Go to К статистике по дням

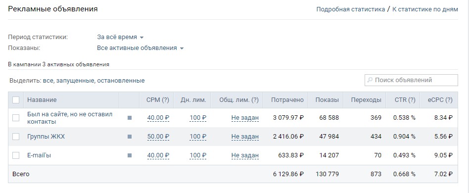point(425,9)
